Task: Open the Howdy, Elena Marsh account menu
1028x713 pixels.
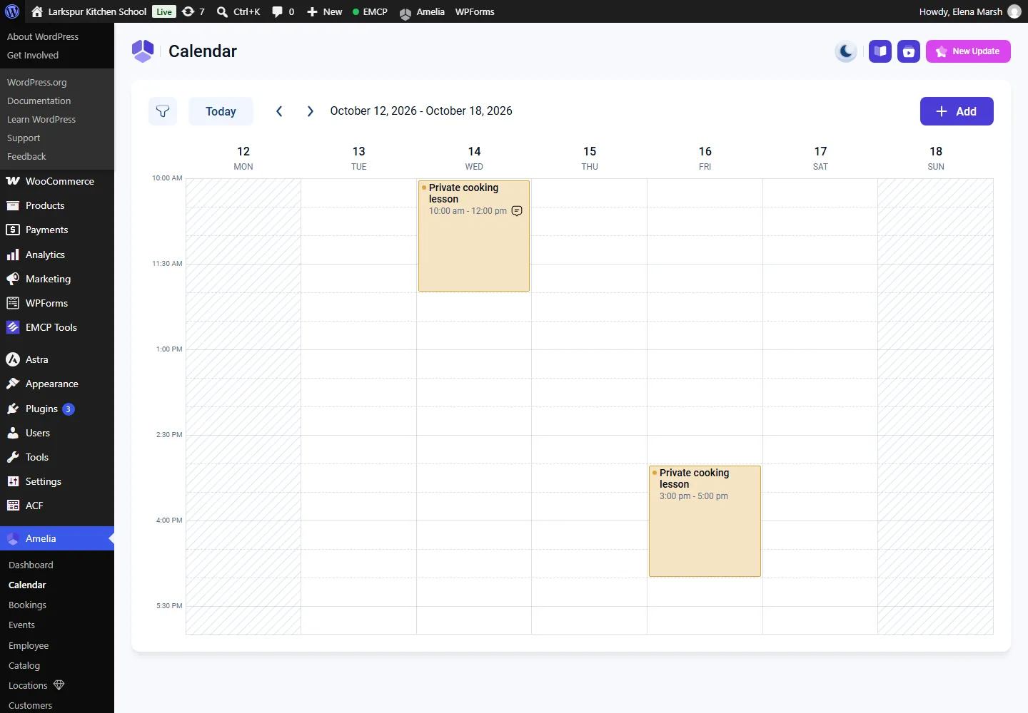Action: click(x=970, y=11)
